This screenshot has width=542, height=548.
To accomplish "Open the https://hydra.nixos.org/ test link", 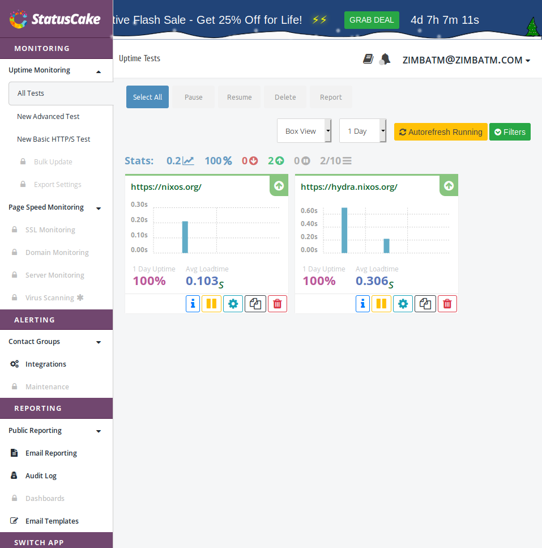I will pyautogui.click(x=349, y=187).
